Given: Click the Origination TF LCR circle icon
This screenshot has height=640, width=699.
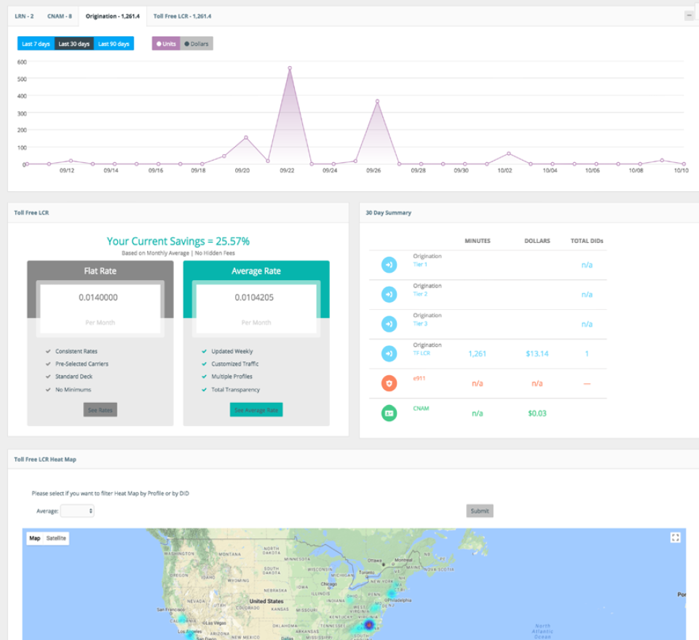Looking at the screenshot, I should point(388,353).
